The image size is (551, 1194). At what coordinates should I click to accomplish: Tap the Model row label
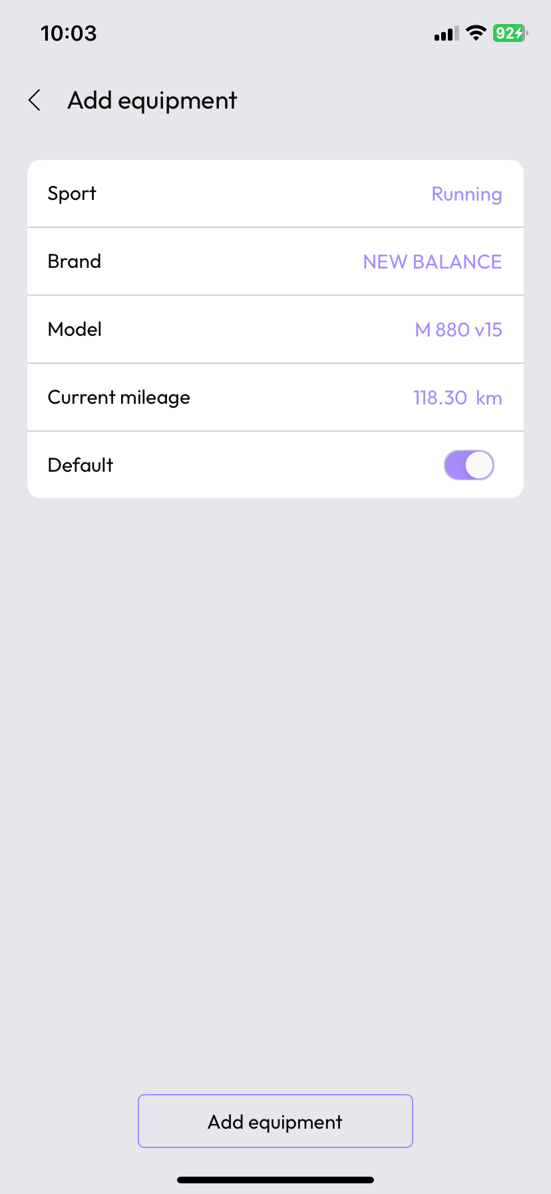pyautogui.click(x=75, y=329)
